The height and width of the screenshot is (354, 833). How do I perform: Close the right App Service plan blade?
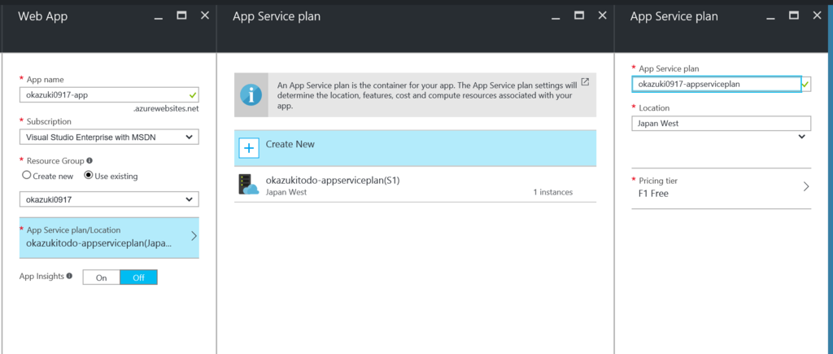(817, 15)
